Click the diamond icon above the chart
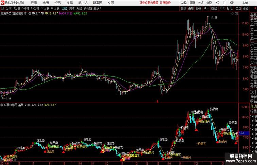The height and width of the screenshot is (165, 257). 232,14
